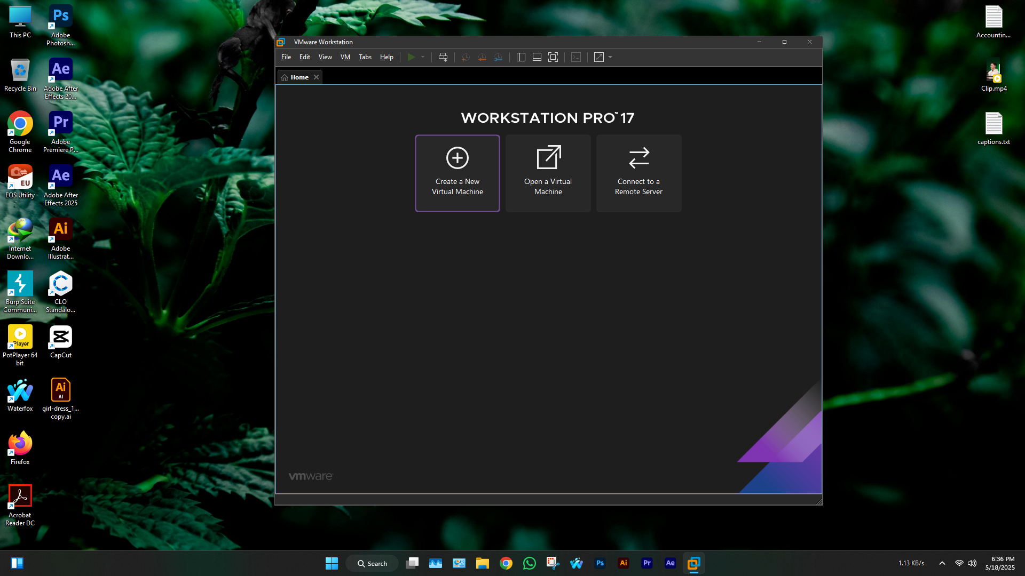
Task: Click the green Power On play icon
Action: [411, 57]
